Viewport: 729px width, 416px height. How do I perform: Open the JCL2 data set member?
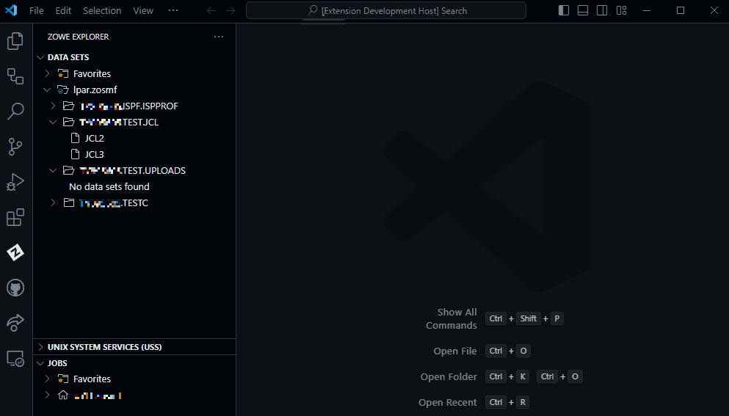(x=94, y=139)
